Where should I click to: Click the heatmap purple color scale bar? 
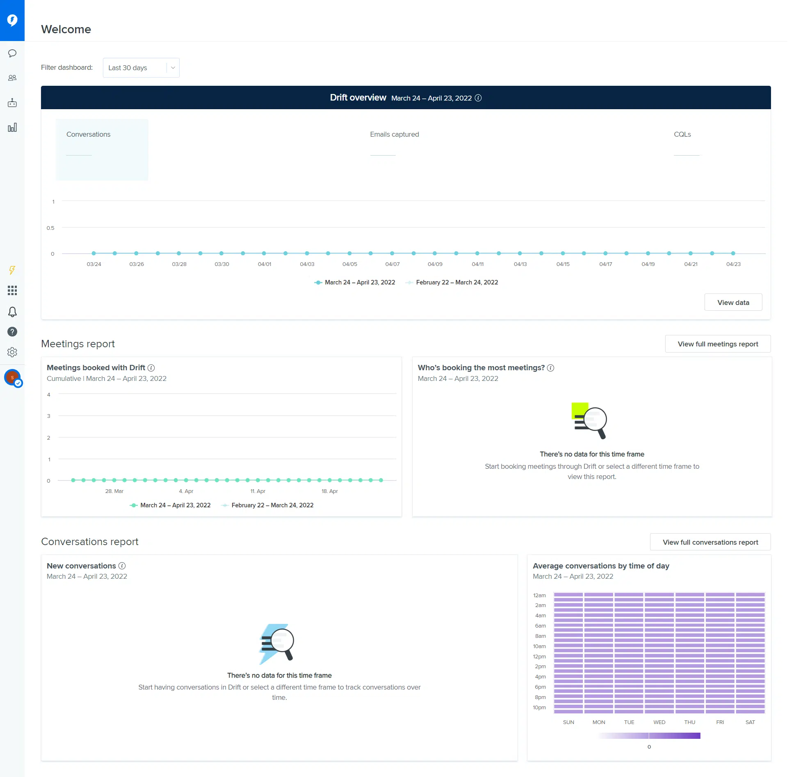(649, 736)
